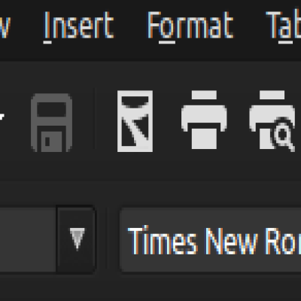Click the Times New Roman font name field
Viewport: 301px width, 301px height.
pyautogui.click(x=210, y=239)
